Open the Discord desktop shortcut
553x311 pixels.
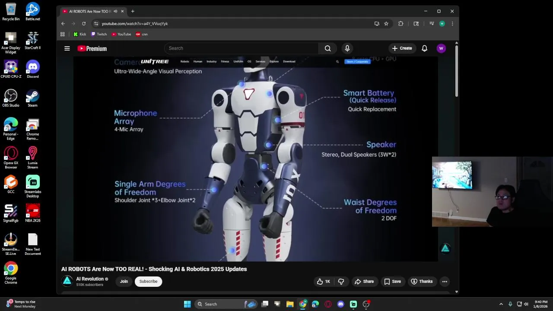pos(32,69)
